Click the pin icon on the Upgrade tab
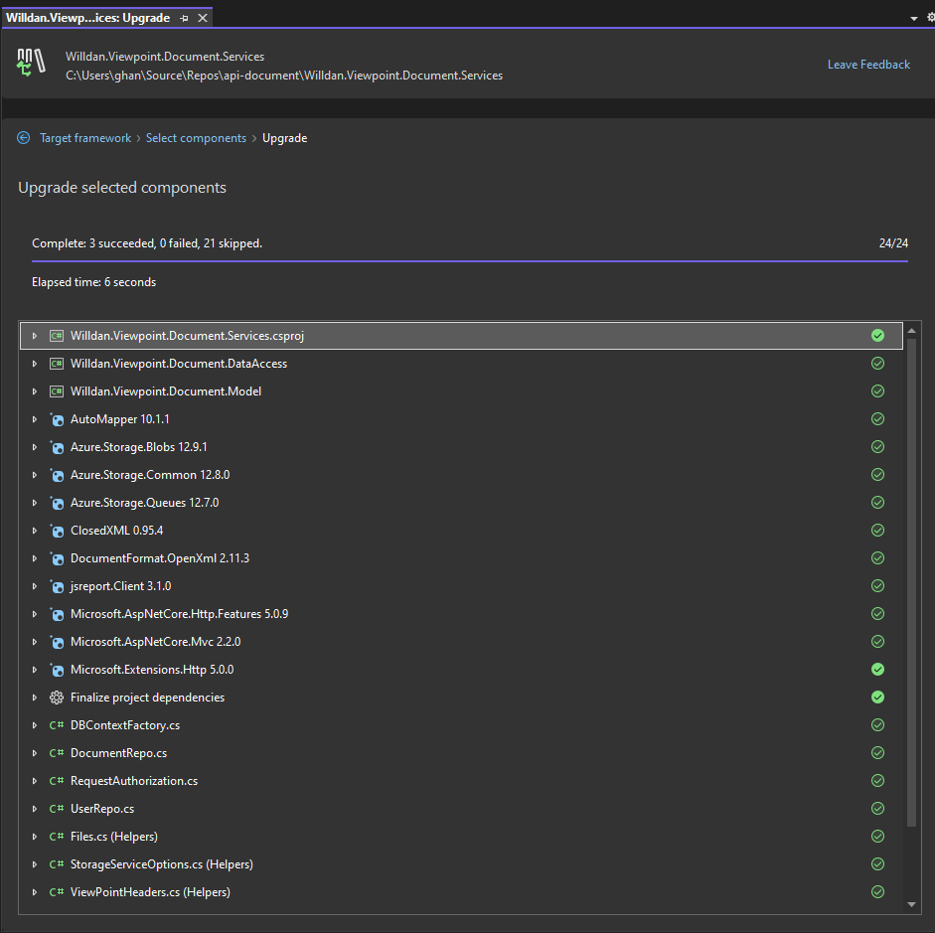935x933 pixels. pyautogui.click(x=185, y=18)
